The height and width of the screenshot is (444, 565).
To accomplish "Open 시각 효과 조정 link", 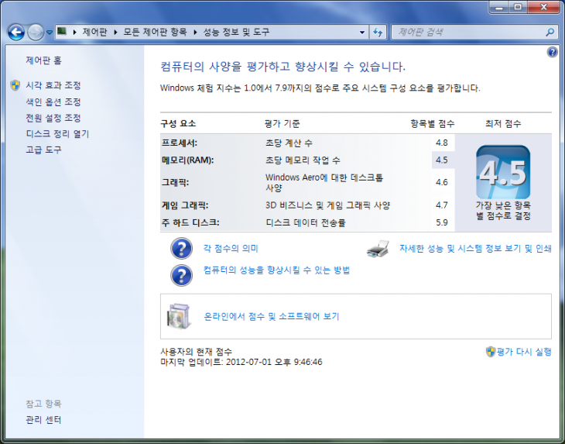I will coord(53,85).
